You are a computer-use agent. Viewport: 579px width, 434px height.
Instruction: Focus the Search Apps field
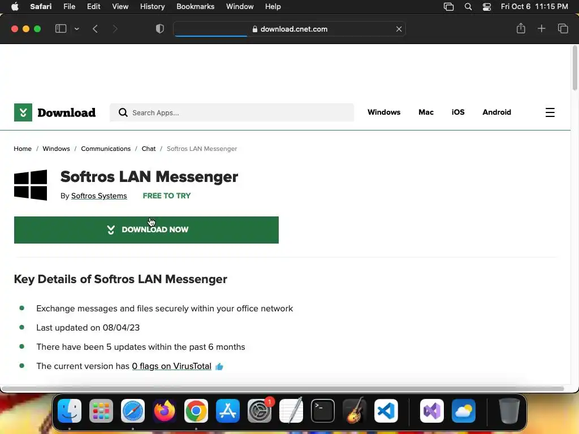click(x=231, y=112)
